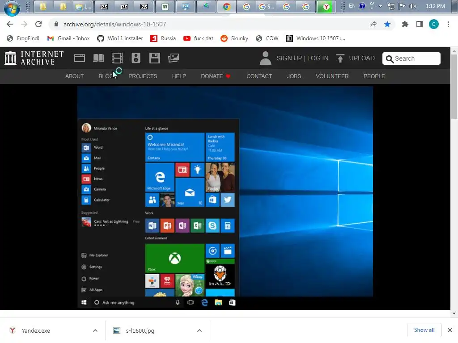The width and height of the screenshot is (458, 343).
Task: Open the Software floppy disk icon
Action: [154, 58]
